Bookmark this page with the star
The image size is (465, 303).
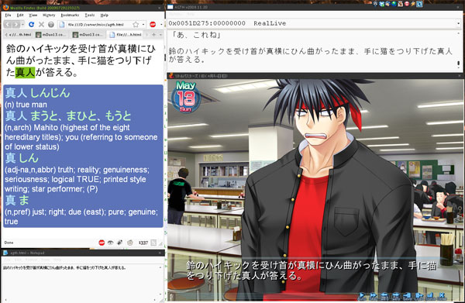[136, 25]
